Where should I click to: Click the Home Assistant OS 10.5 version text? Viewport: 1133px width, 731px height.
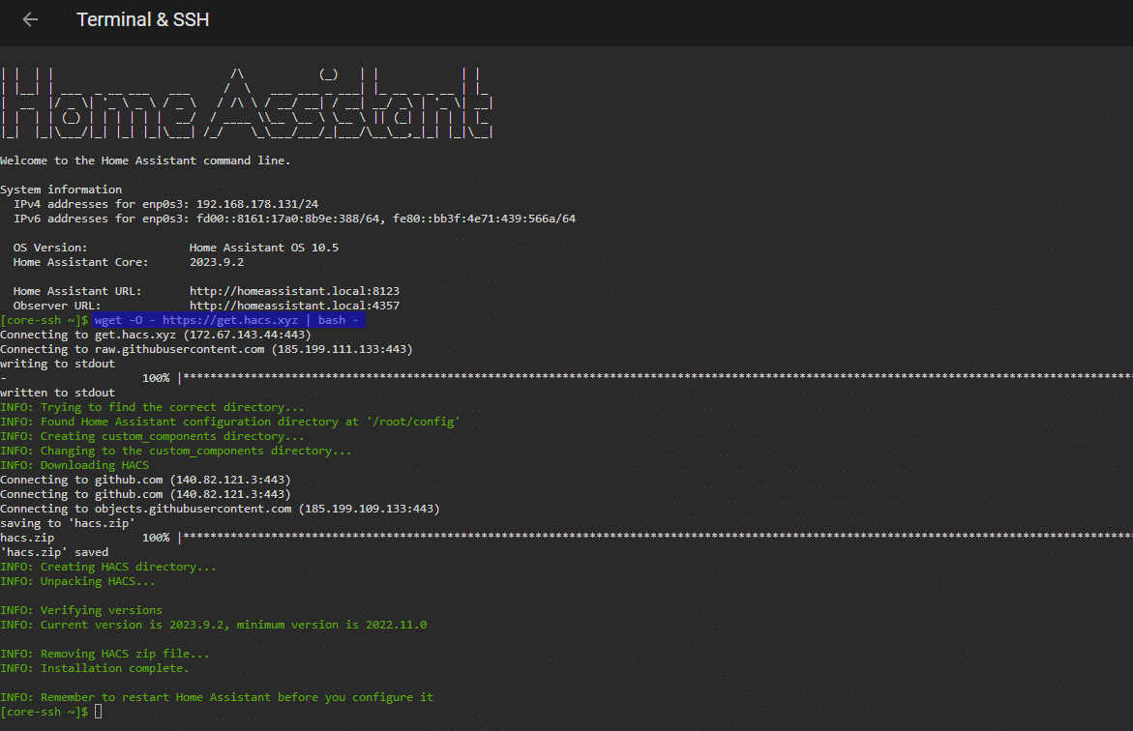[263, 248]
